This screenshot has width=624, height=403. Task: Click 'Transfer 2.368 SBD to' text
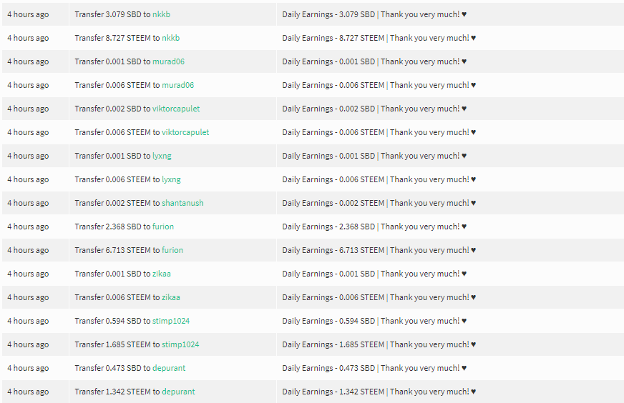pos(112,227)
